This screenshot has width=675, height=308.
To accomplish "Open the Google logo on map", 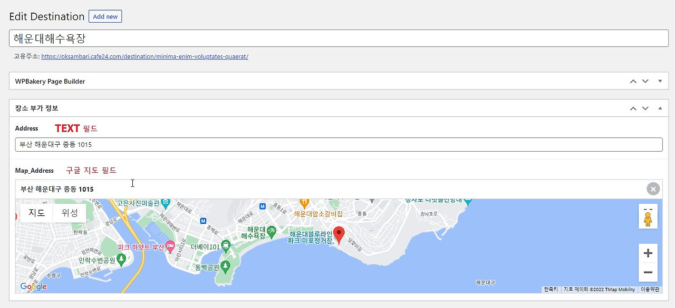I will [x=33, y=287].
